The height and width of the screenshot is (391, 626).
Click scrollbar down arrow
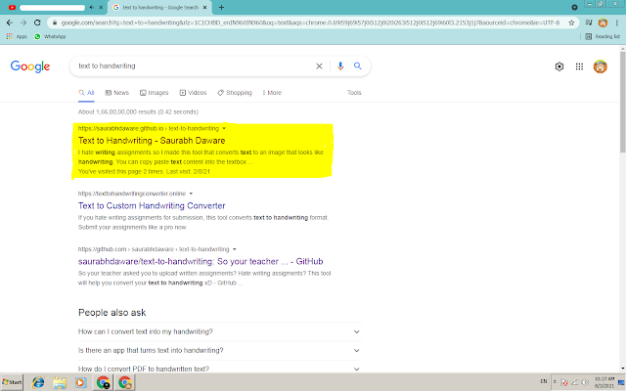coord(622,369)
